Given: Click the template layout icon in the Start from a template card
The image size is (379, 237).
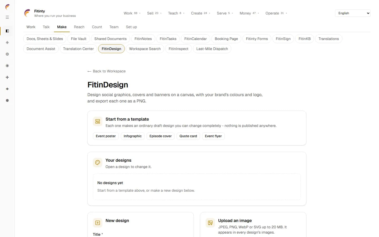Looking at the screenshot, I should 98,121.
